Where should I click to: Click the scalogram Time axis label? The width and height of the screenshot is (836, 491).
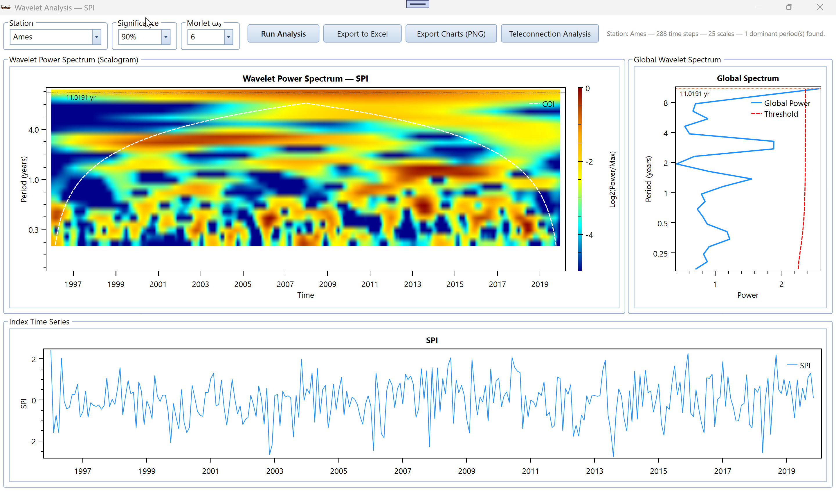[x=305, y=295]
